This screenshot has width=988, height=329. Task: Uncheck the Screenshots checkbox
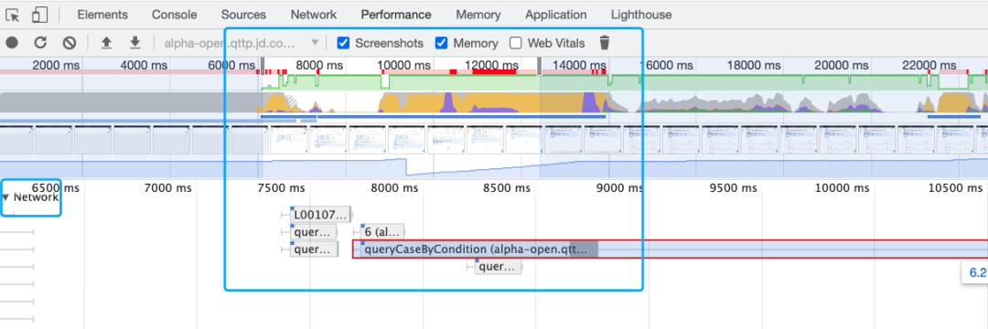[343, 43]
